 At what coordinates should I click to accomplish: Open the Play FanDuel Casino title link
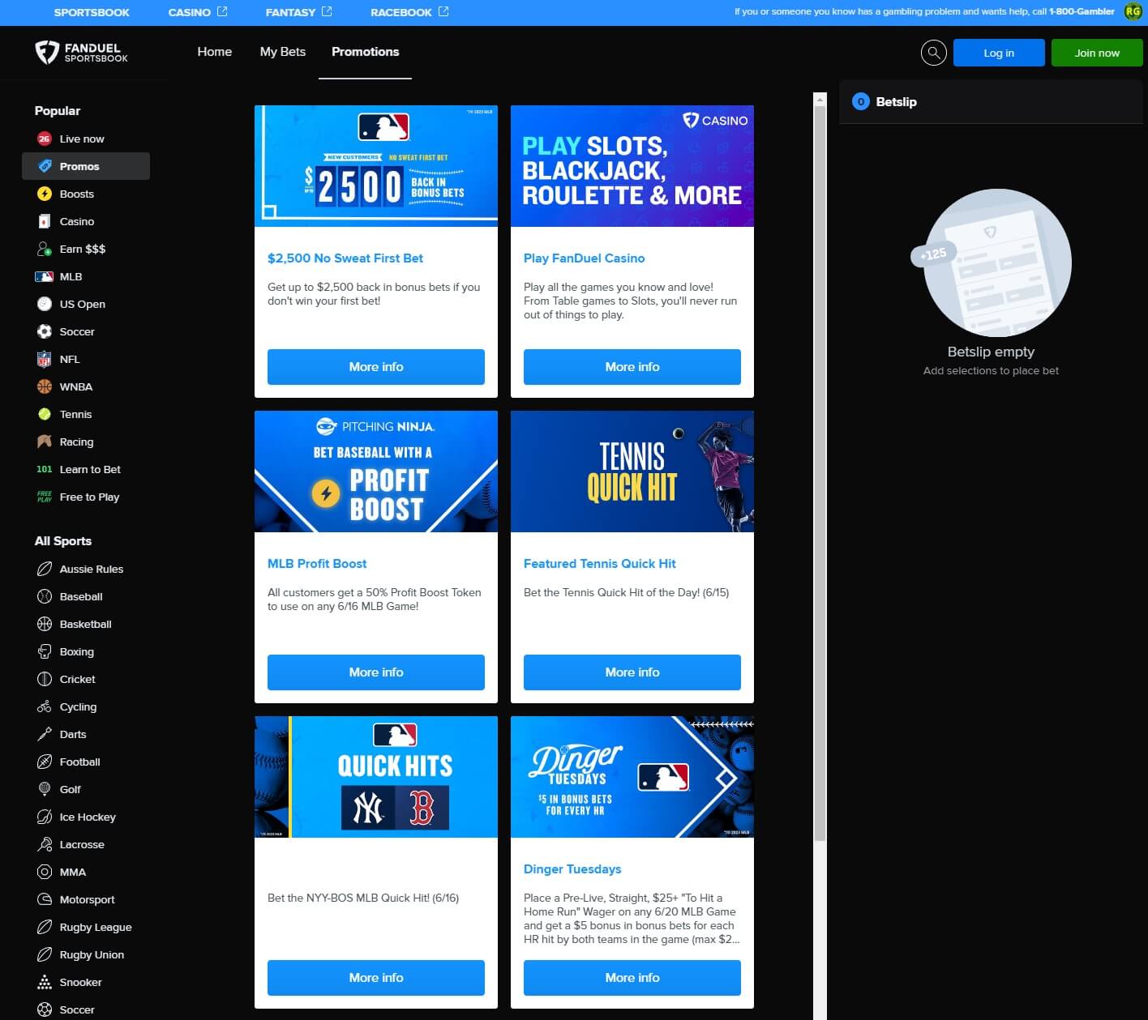585,258
